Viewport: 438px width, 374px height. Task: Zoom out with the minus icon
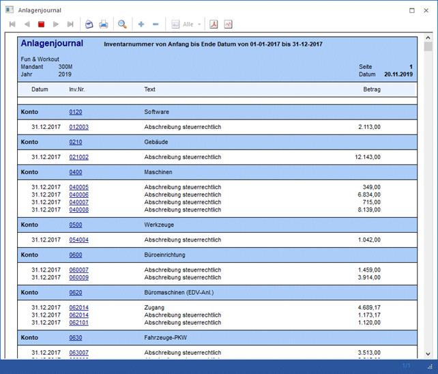click(156, 25)
